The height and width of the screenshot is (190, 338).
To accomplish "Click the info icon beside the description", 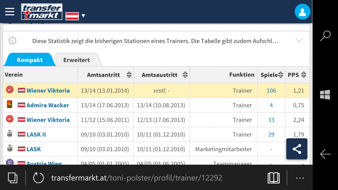I will pos(12,40).
